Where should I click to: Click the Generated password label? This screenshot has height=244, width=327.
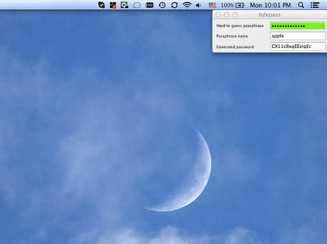point(235,47)
